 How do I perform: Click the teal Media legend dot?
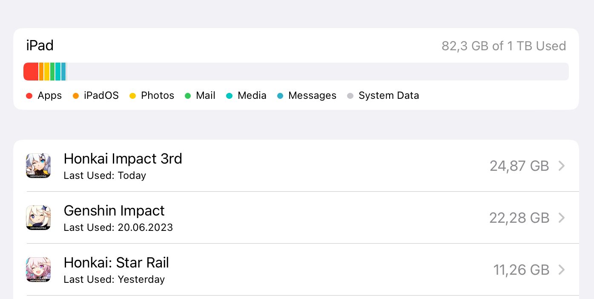pos(230,96)
